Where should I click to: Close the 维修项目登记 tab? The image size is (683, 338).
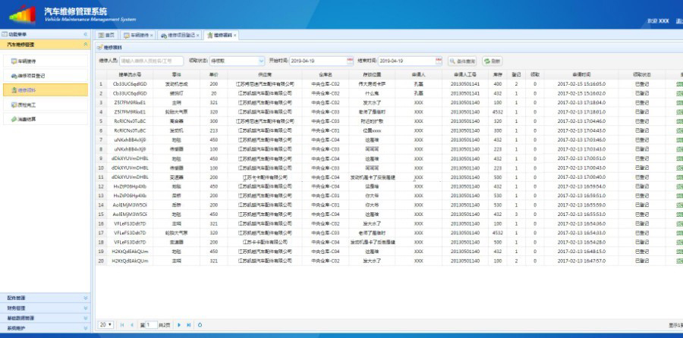point(198,35)
